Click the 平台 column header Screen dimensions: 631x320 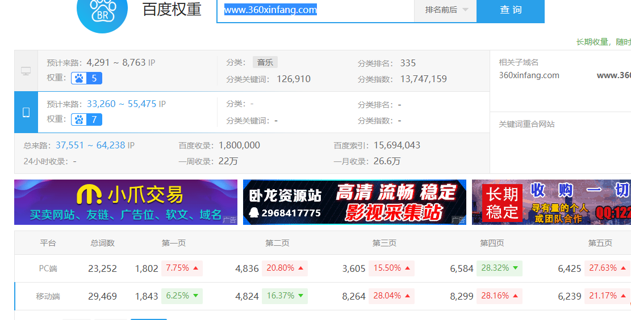[x=48, y=243]
